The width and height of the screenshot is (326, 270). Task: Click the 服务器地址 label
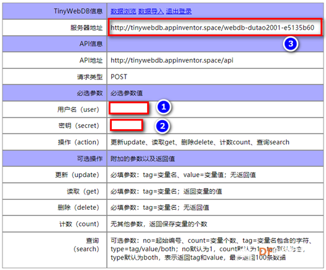[x=86, y=28]
